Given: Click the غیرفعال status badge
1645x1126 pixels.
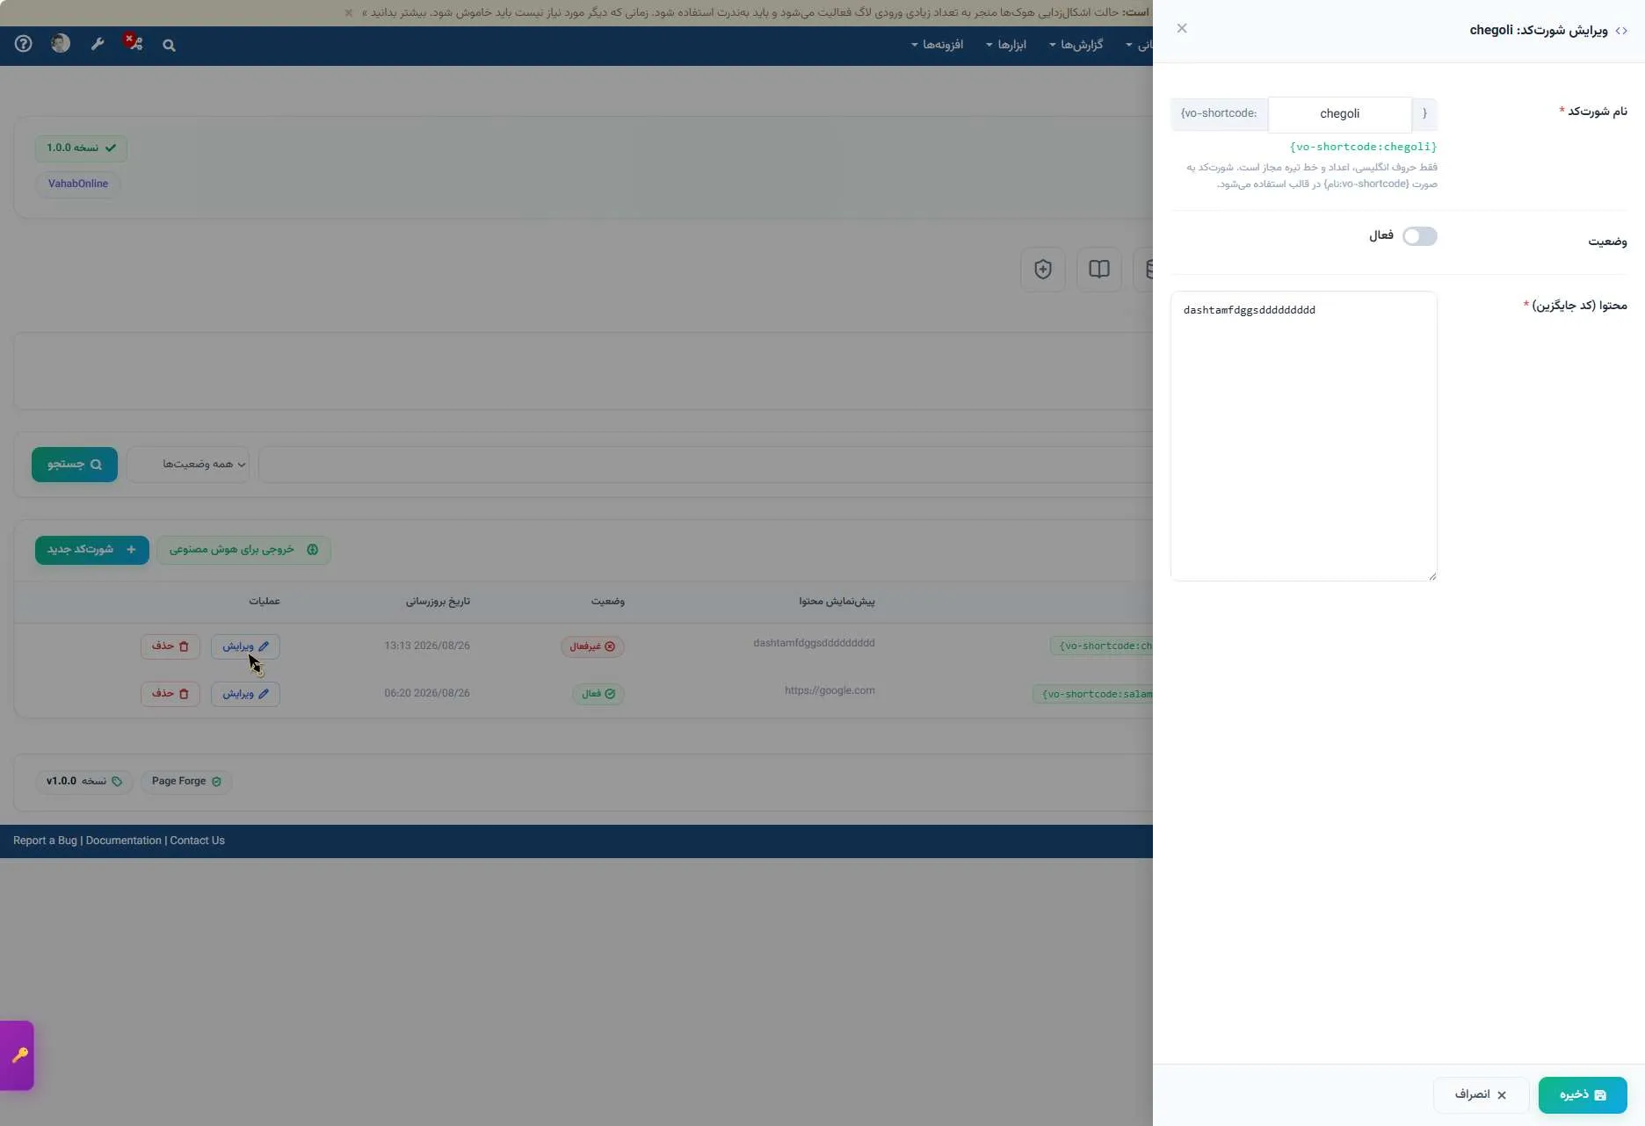Looking at the screenshot, I should 592,646.
